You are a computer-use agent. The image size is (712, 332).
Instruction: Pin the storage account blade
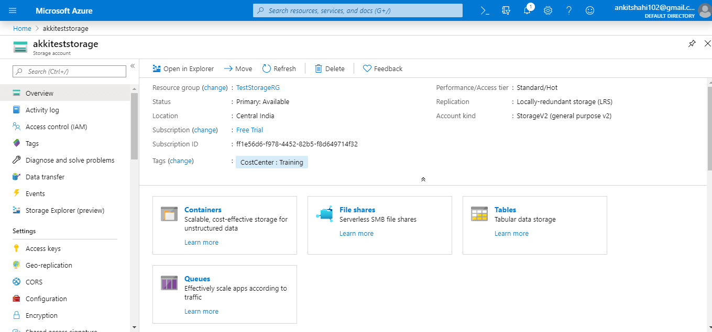pos(692,43)
